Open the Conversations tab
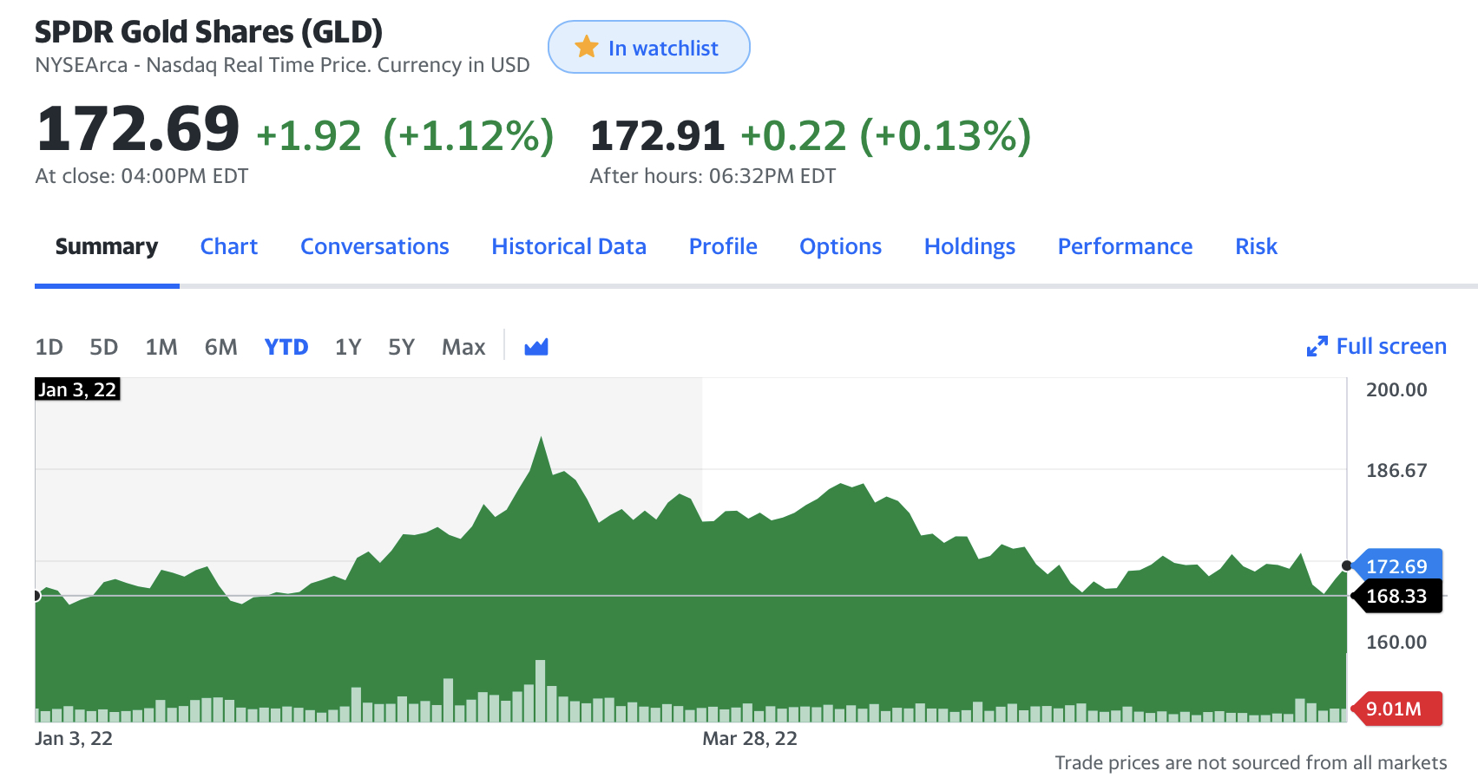This screenshot has width=1478, height=784. click(x=374, y=246)
